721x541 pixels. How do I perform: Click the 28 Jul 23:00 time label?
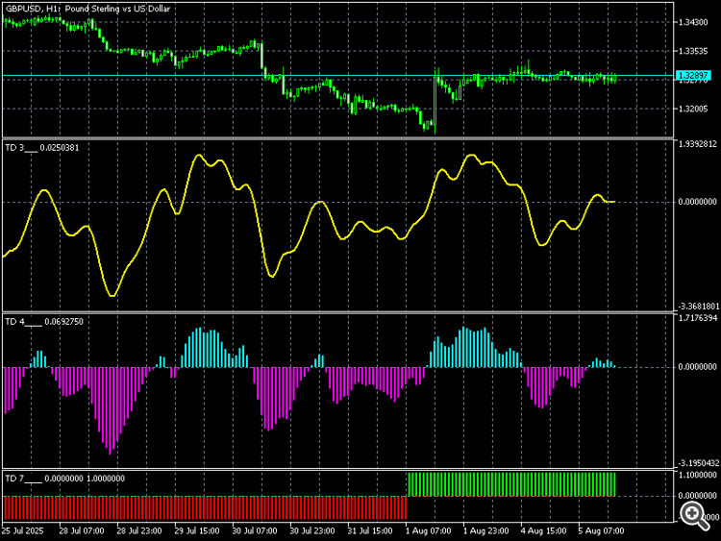point(138,530)
